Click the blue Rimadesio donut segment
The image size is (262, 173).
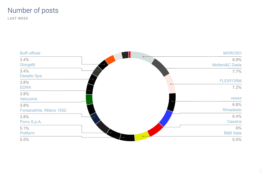click(x=166, y=118)
